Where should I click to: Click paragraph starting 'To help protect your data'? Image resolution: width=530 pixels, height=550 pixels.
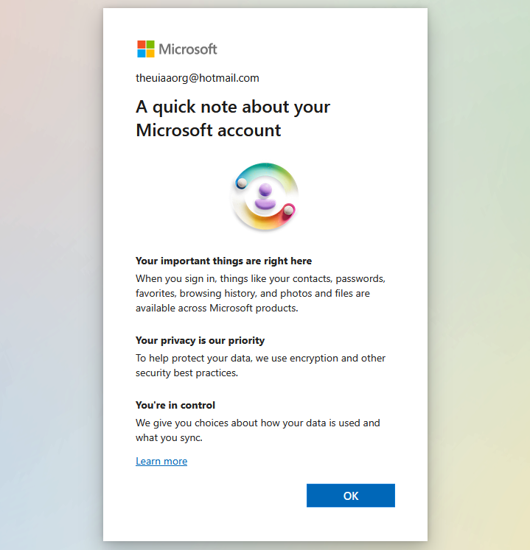coord(261,365)
